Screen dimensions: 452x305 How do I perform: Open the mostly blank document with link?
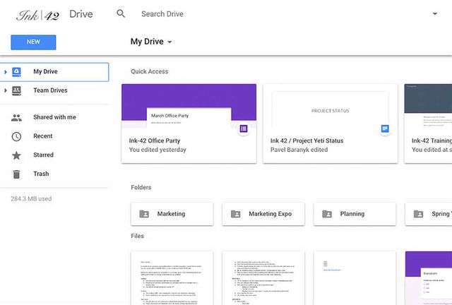pyautogui.click(x=355, y=278)
